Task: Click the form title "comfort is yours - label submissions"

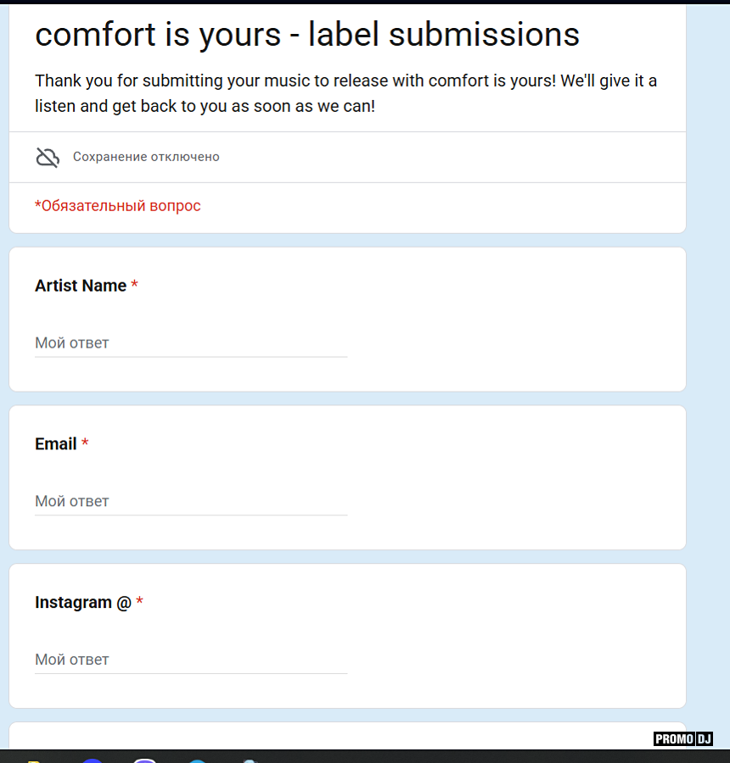Action: click(x=307, y=34)
